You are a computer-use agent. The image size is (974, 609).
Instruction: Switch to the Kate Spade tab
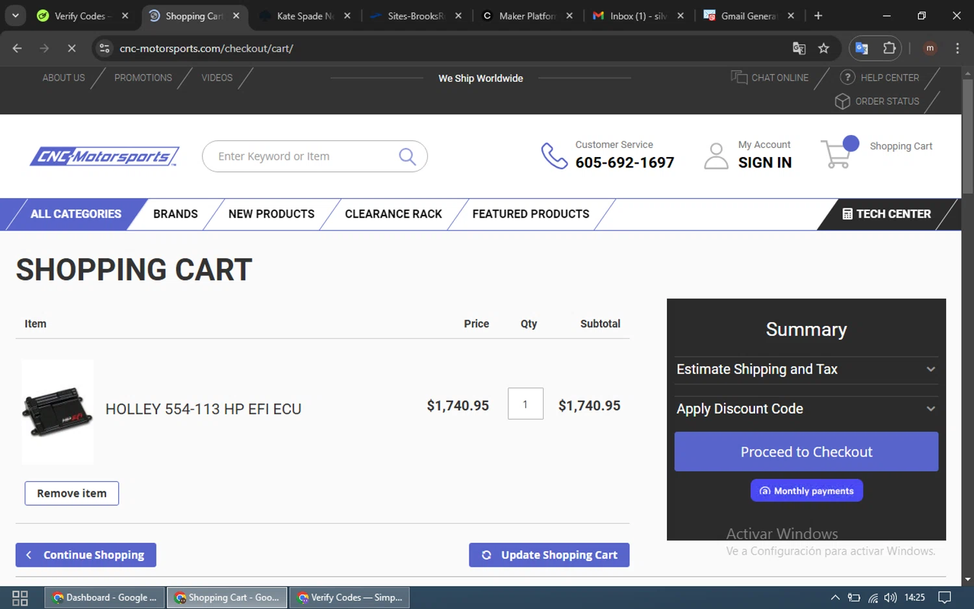305,16
